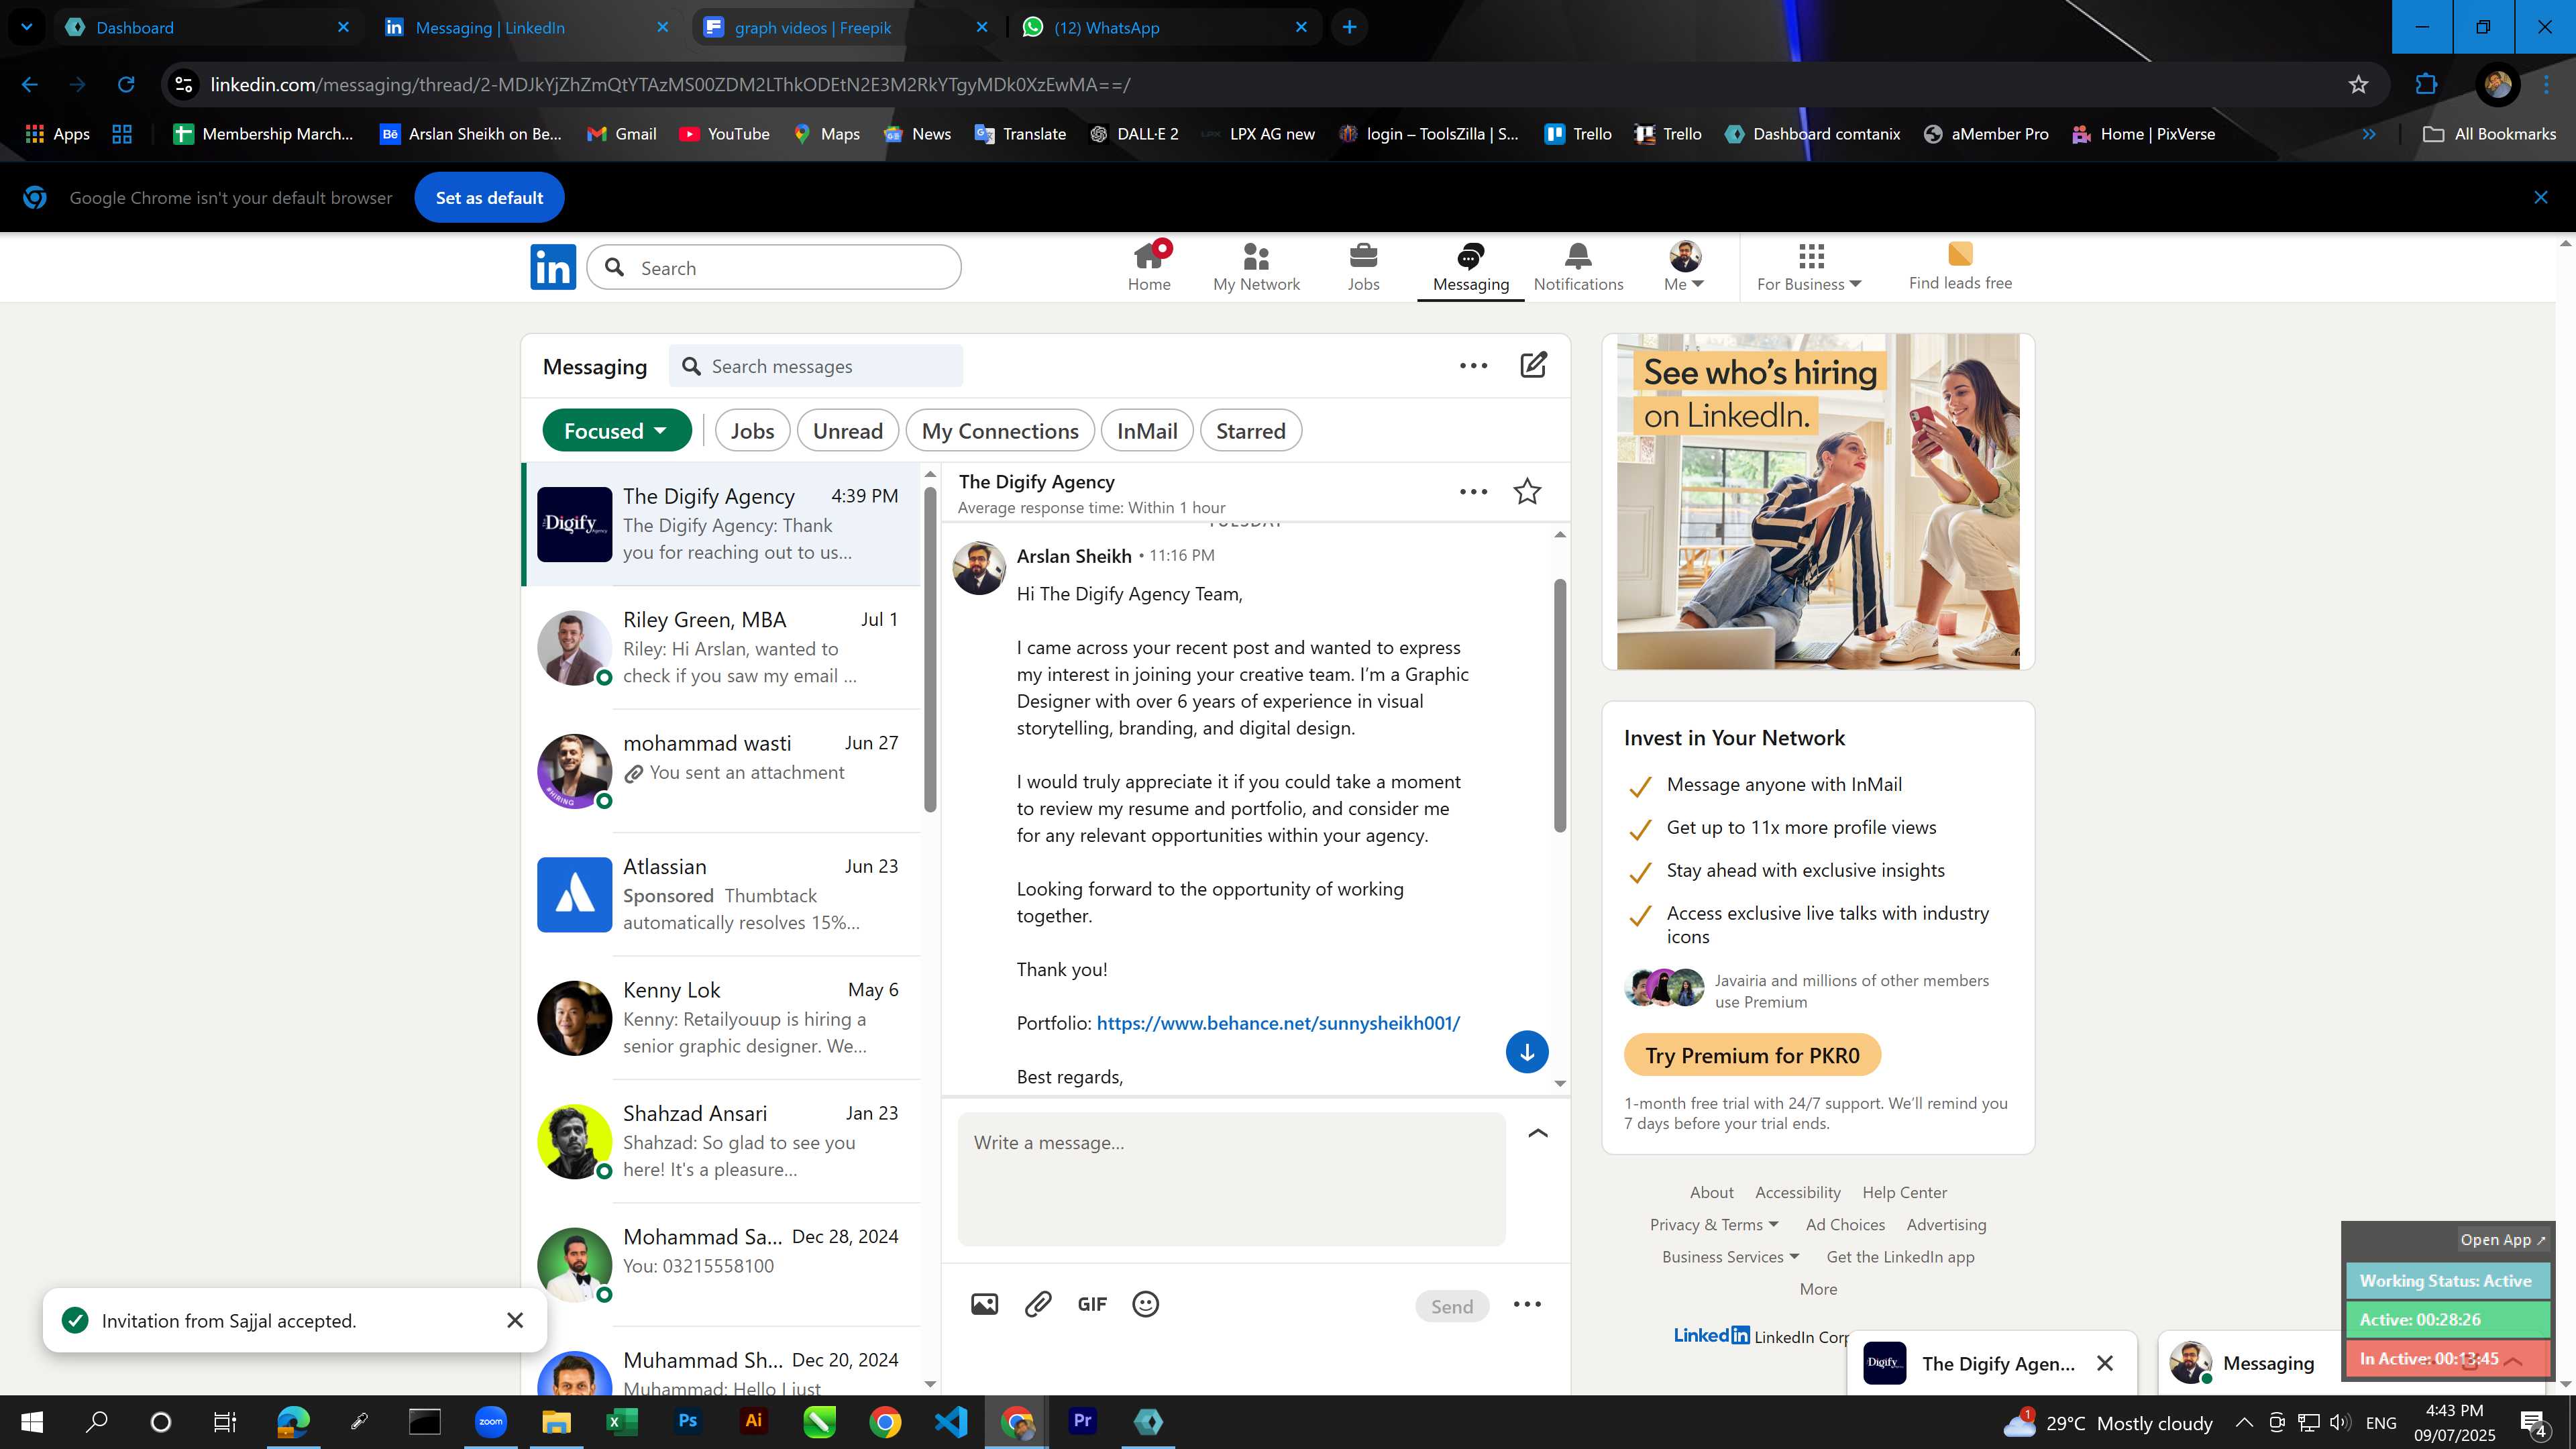Image resolution: width=2576 pixels, height=1449 pixels.
Task: Reload the page
Action: pos(126,85)
